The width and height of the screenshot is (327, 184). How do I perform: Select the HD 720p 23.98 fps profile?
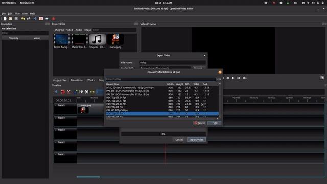tap(162, 104)
